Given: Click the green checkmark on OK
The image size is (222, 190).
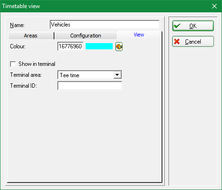Looking at the screenshot, I should pyautogui.click(x=177, y=26).
